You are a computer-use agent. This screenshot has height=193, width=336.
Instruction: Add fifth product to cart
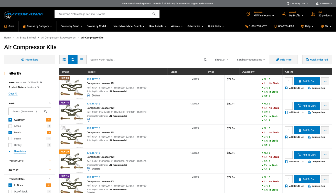tap(307, 179)
